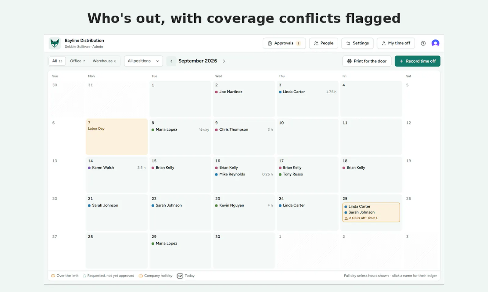Select the empty day cell 10

[x=307, y=137]
